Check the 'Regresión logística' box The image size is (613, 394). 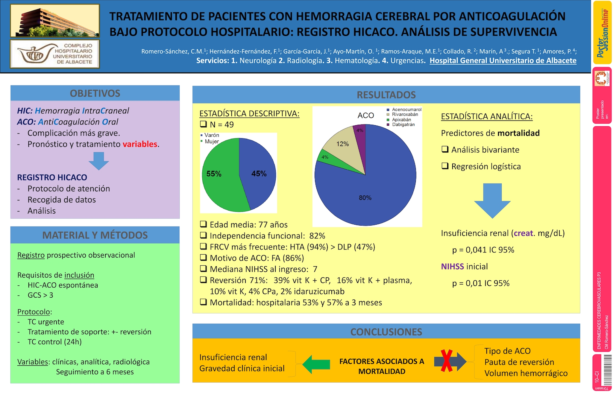tap(445, 166)
